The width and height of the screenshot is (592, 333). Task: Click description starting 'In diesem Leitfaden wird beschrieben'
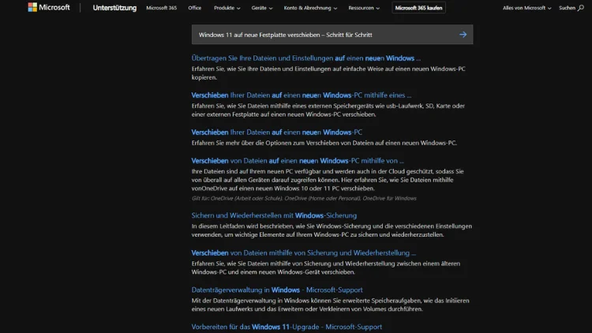[x=332, y=230]
